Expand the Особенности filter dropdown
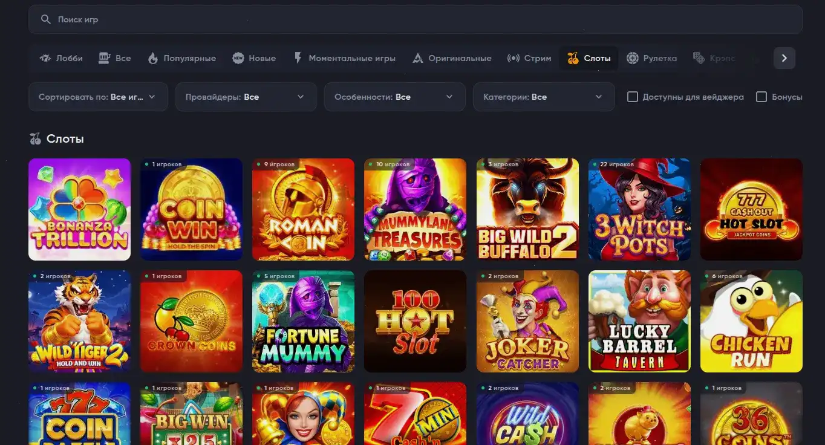The height and width of the screenshot is (445, 825). click(x=394, y=96)
